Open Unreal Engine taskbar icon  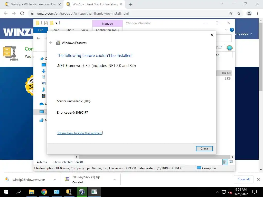point(82,192)
